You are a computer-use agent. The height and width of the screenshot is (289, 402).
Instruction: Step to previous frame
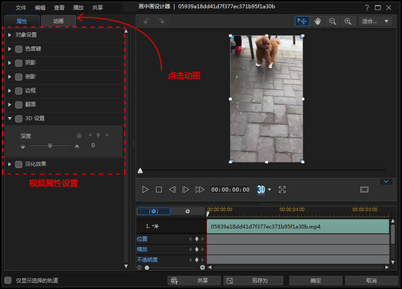(x=173, y=190)
